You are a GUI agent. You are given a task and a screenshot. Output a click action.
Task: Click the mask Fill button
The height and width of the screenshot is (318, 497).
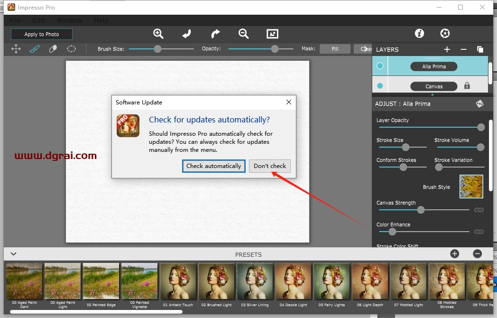click(x=335, y=49)
